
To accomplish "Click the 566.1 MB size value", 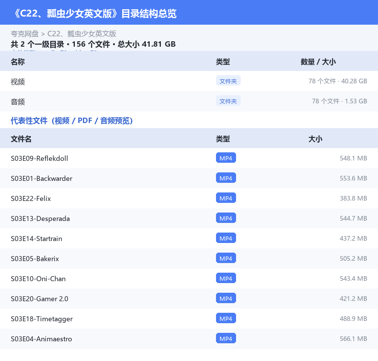I will click(x=353, y=339).
